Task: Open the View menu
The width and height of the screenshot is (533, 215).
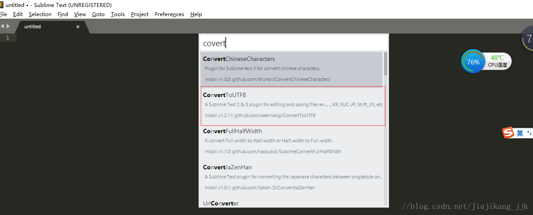Action: click(x=80, y=14)
